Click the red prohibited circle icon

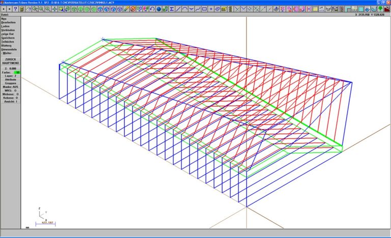(132, 9)
